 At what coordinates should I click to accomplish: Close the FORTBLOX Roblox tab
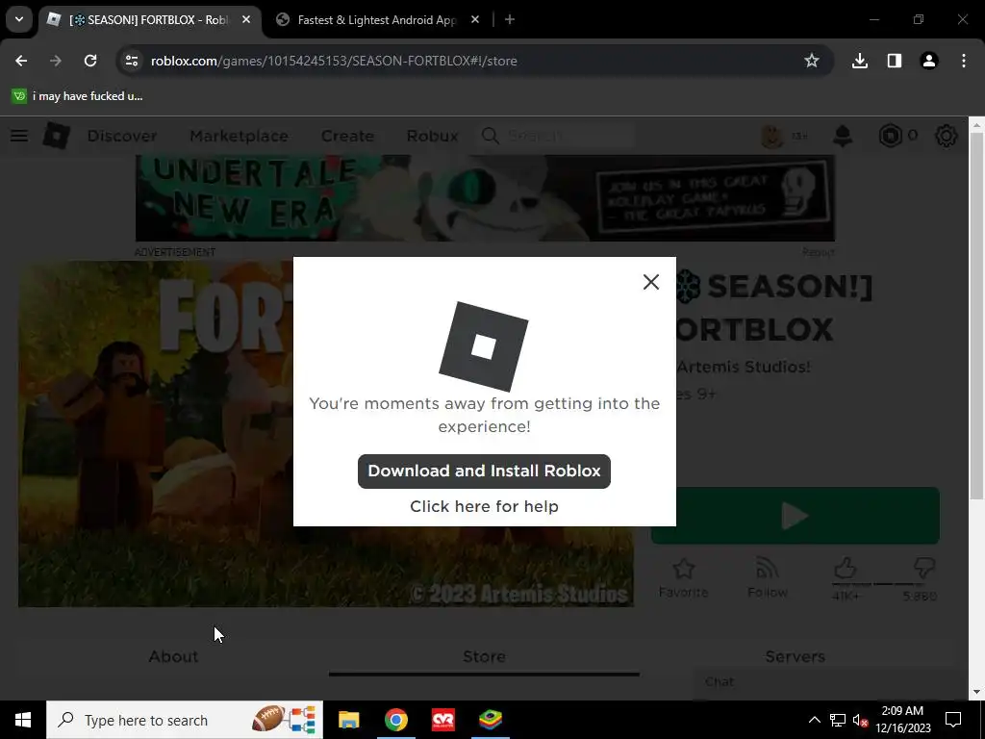(246, 20)
